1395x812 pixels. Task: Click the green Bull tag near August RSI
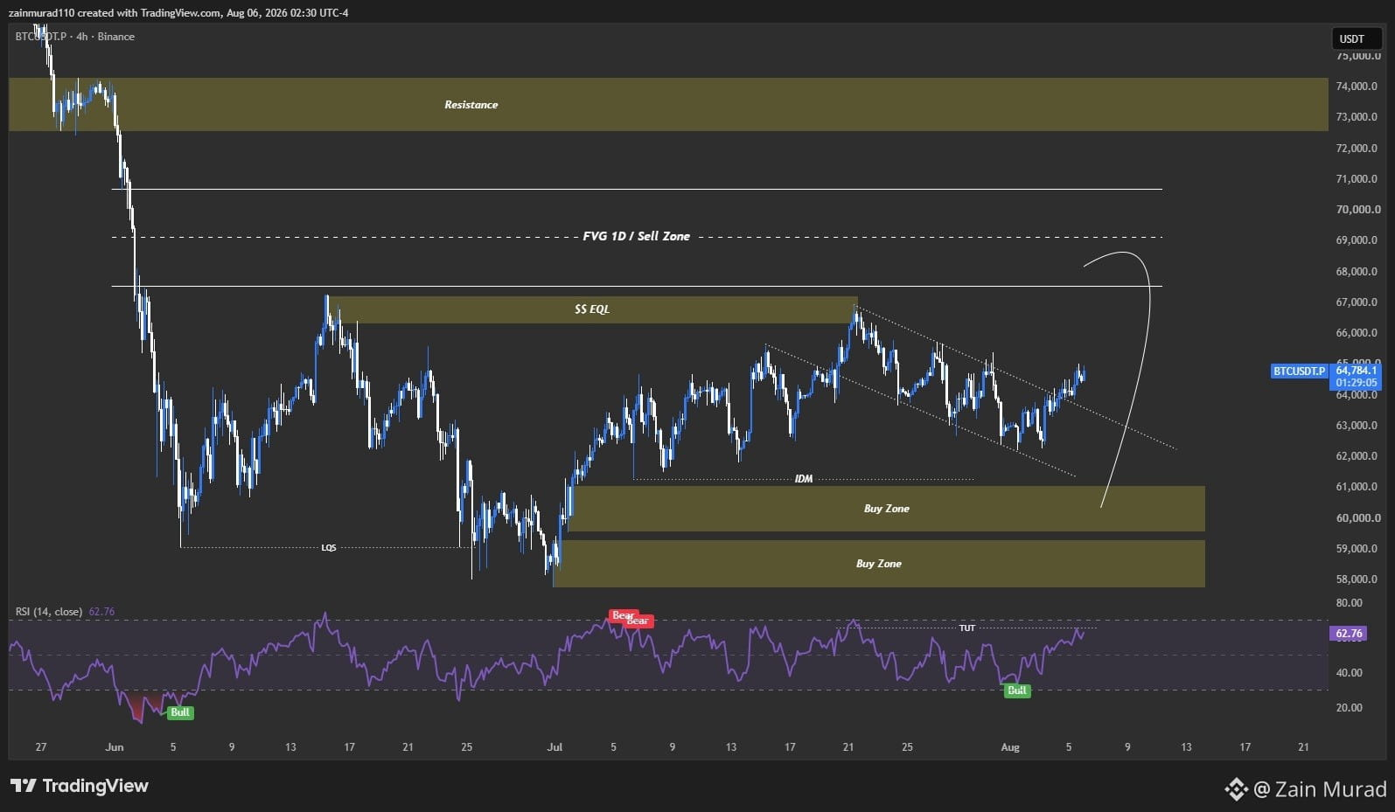tap(1016, 691)
